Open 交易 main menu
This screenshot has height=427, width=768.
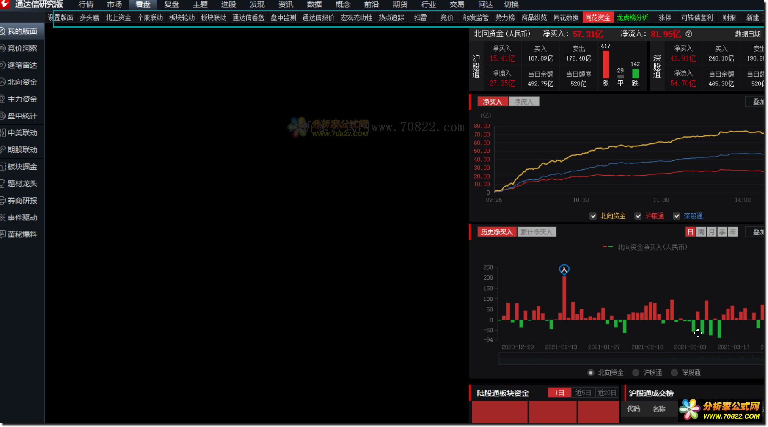tap(457, 4)
